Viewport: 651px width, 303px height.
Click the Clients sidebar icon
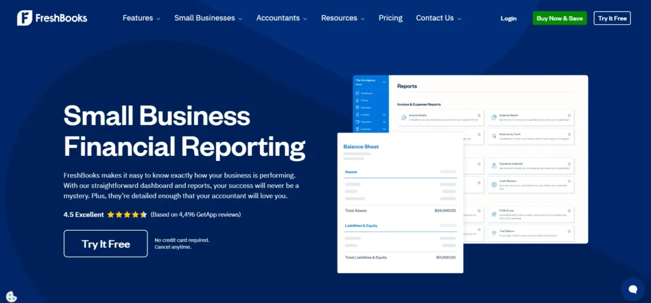tap(357, 100)
